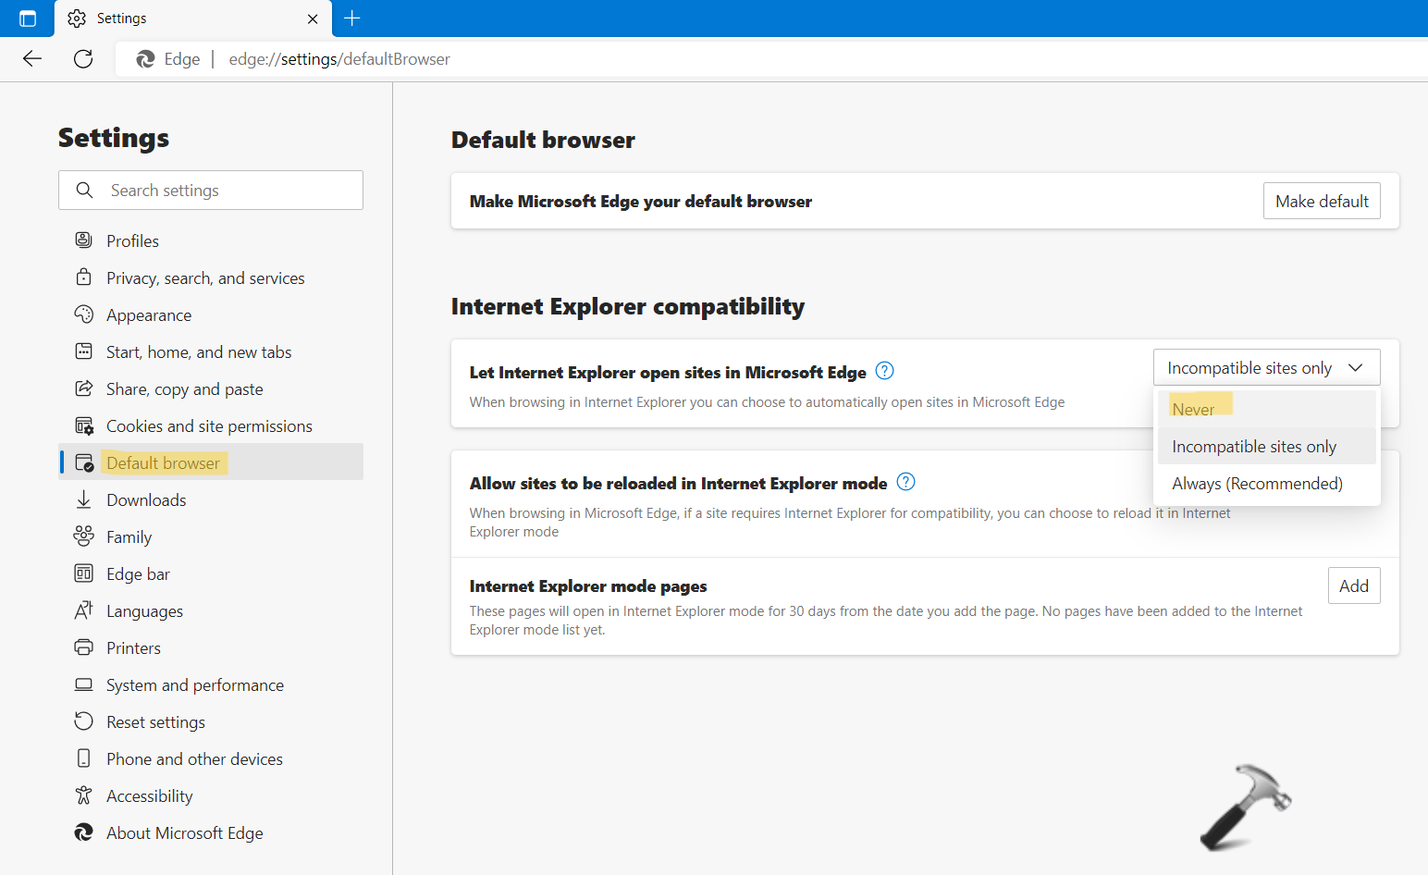This screenshot has height=875, width=1428.
Task: Click the Make default button
Action: pyautogui.click(x=1322, y=201)
